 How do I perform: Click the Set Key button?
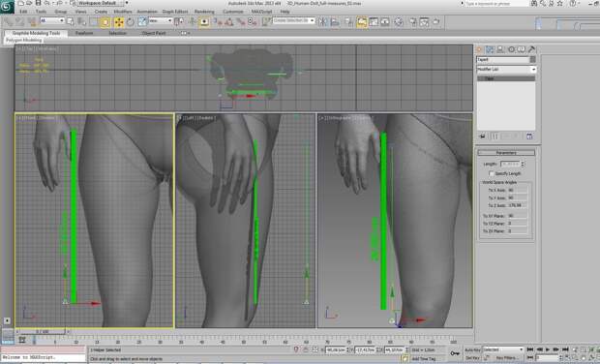tap(472, 358)
